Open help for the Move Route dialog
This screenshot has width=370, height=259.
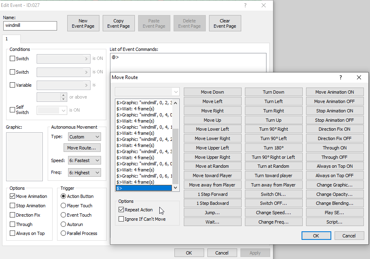(341, 77)
